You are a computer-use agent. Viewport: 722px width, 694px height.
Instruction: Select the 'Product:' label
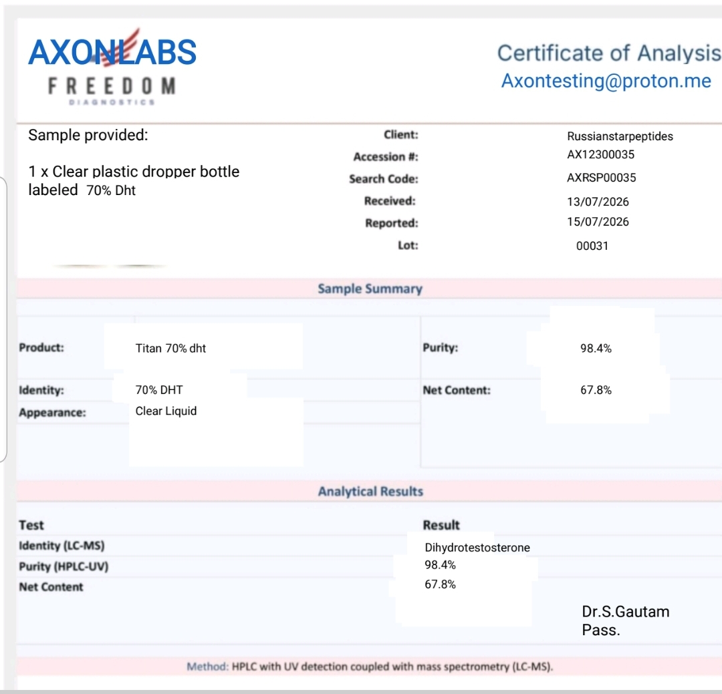pyautogui.click(x=41, y=347)
